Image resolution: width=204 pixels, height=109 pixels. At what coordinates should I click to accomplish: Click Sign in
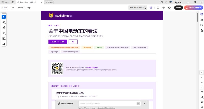click(x=178, y=2)
